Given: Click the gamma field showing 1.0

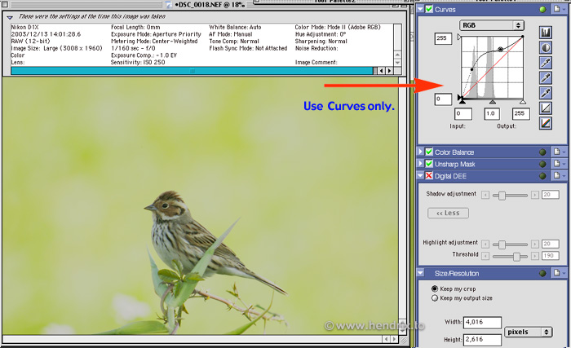Looking at the screenshot, I should (x=492, y=113).
